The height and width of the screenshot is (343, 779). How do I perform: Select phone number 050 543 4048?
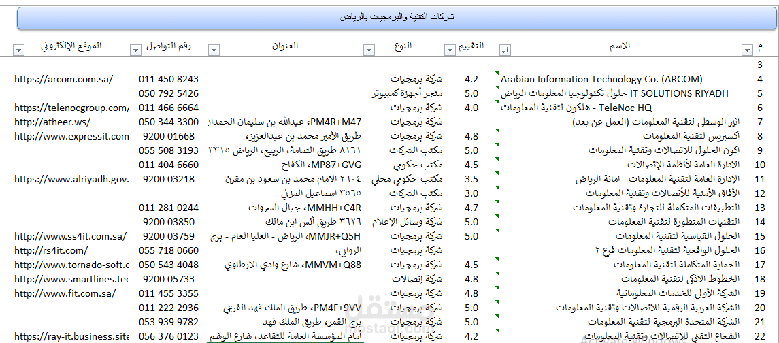click(x=169, y=265)
